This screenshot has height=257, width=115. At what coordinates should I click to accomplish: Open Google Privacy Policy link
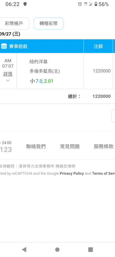(x=72, y=173)
